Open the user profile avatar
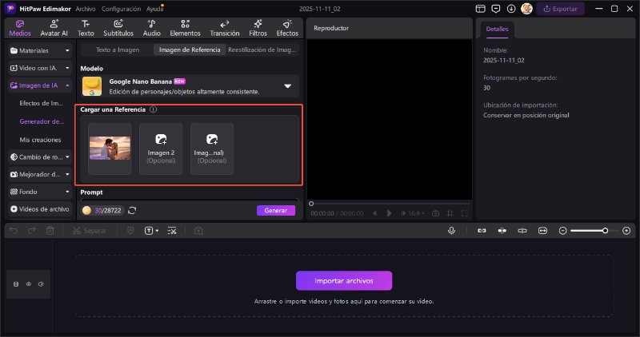640x337 pixels. pyautogui.click(x=526, y=9)
